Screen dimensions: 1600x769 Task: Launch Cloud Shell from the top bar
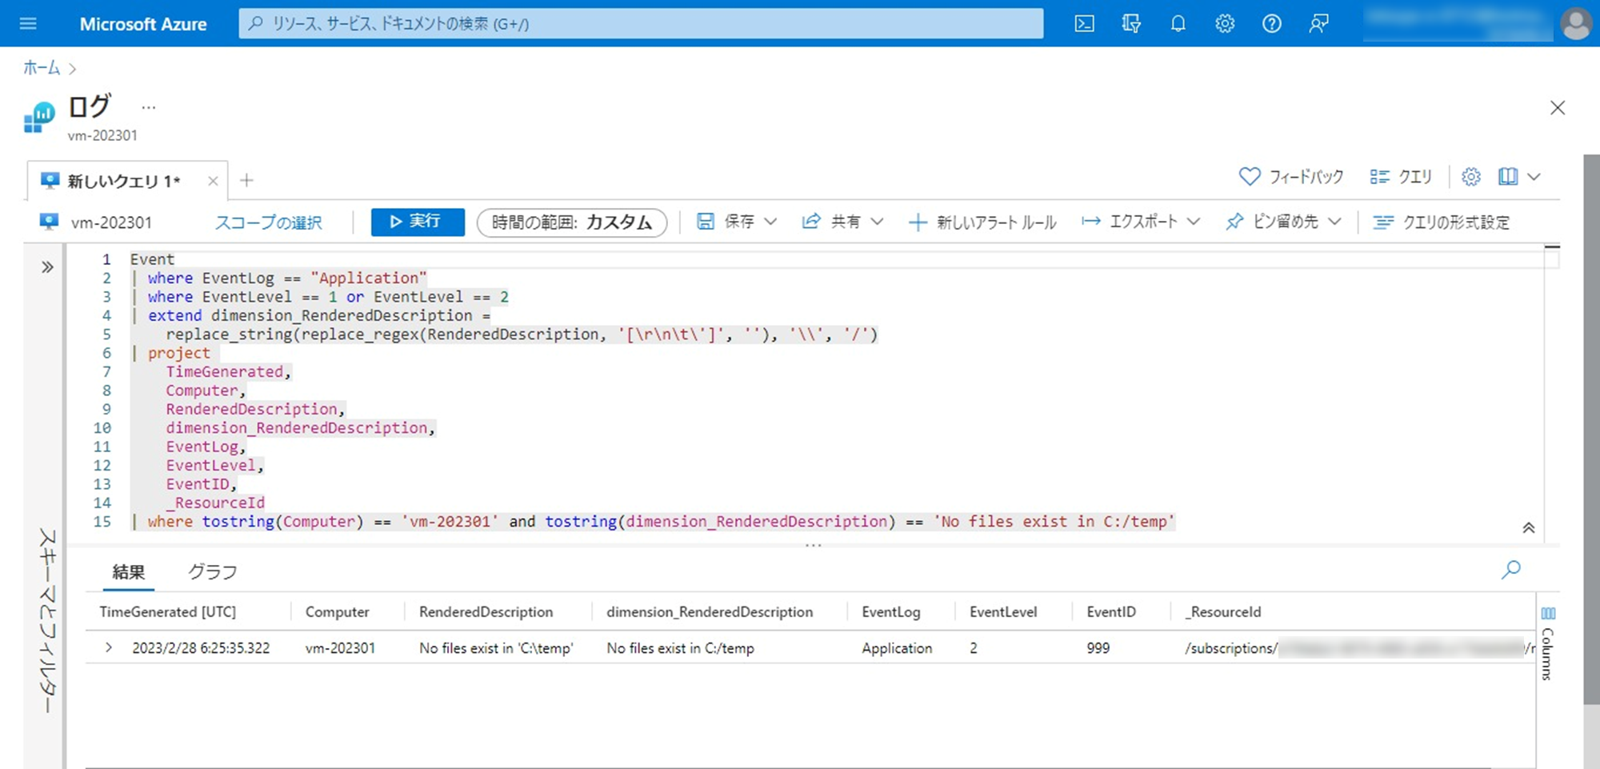point(1084,24)
